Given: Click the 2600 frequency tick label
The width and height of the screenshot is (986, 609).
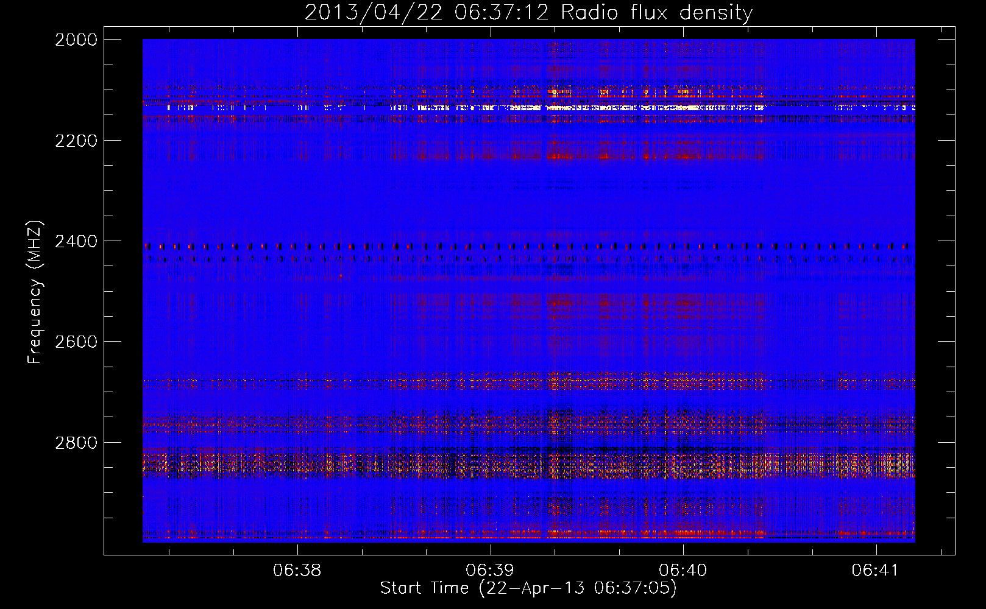Looking at the screenshot, I should coord(76,342).
